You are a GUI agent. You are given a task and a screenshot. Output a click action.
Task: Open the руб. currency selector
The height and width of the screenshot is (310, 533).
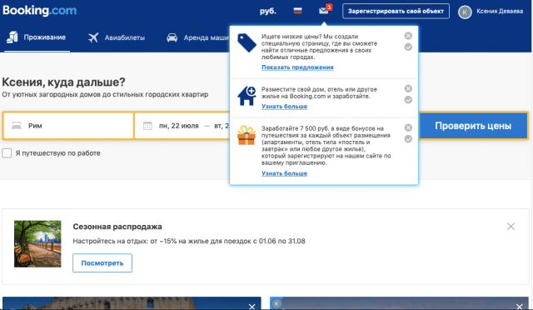pos(268,11)
